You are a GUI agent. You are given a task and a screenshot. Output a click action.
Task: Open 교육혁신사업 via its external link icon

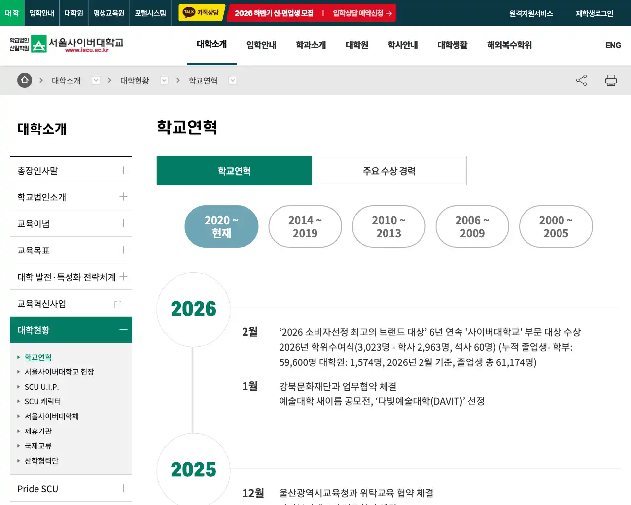pos(117,304)
